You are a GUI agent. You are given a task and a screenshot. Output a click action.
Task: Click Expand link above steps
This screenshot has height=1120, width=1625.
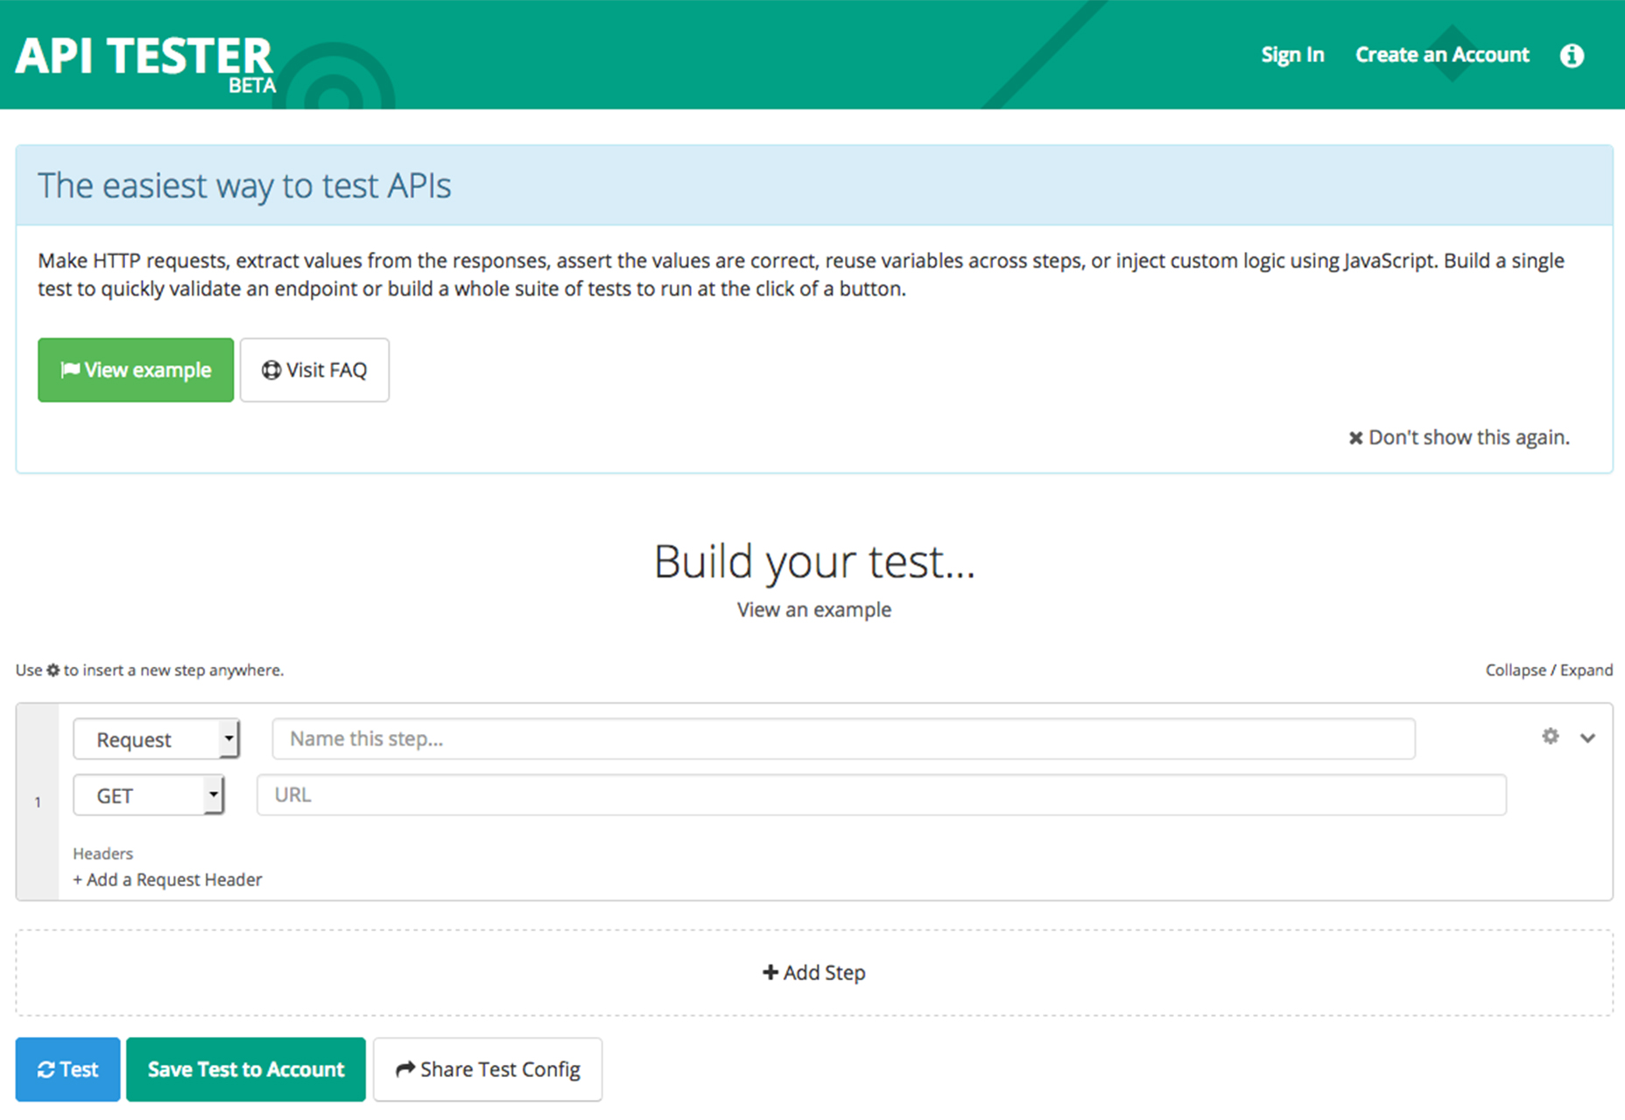1586,670
